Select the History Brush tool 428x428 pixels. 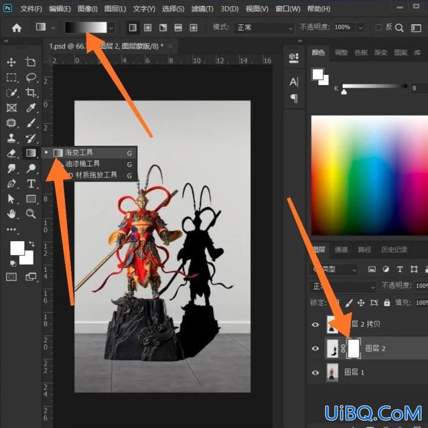pos(31,138)
